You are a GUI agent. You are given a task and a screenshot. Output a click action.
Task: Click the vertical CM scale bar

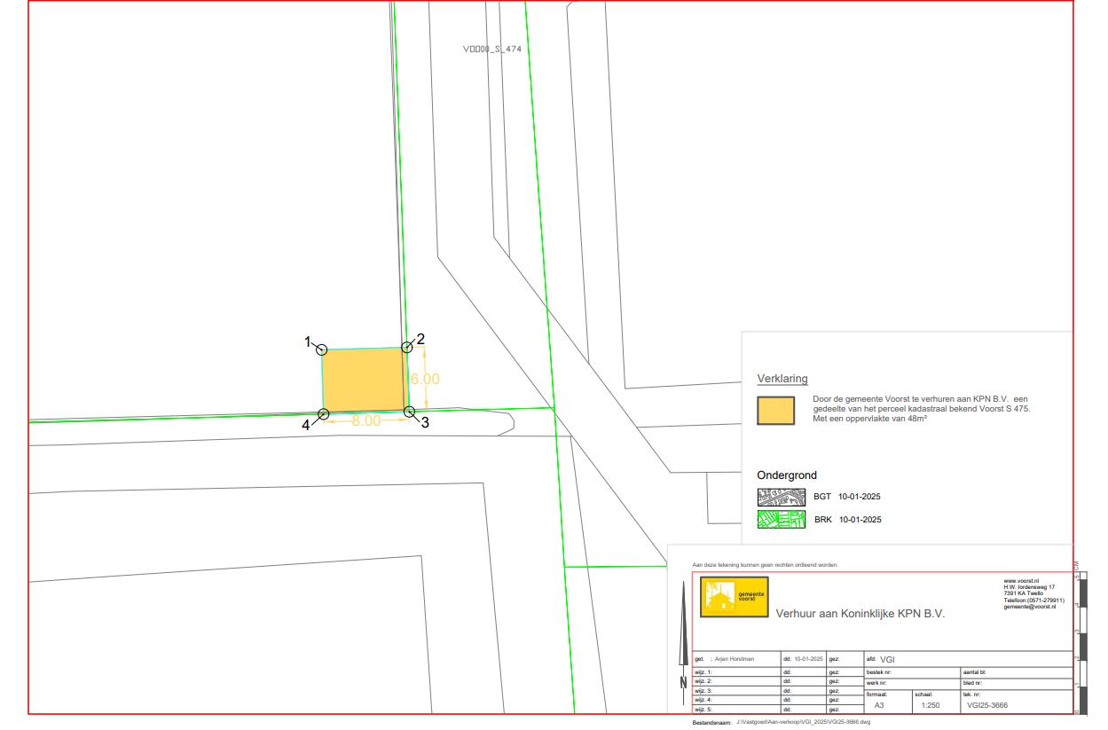(x=1079, y=639)
